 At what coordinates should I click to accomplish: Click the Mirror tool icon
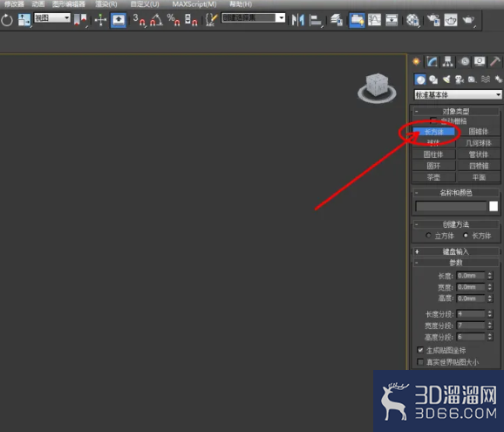298,20
